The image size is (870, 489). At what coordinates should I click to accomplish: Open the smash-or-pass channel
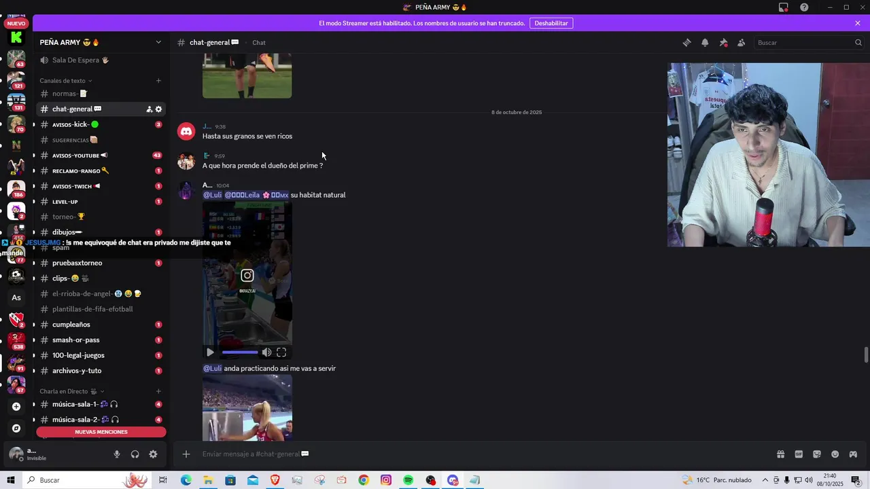[x=101, y=340]
